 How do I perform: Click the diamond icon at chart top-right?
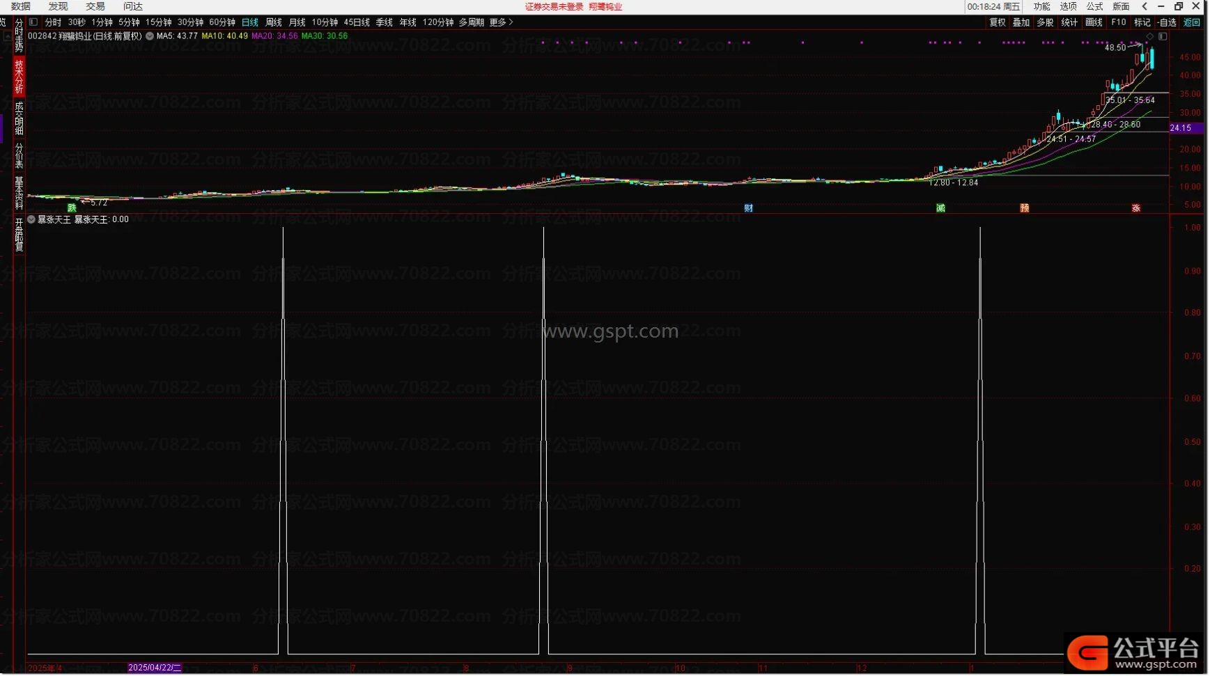coord(1149,36)
